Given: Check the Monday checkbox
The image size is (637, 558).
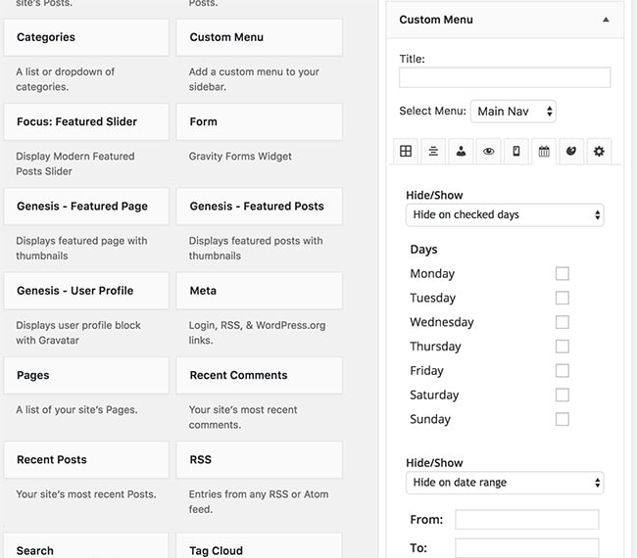Looking at the screenshot, I should (563, 273).
